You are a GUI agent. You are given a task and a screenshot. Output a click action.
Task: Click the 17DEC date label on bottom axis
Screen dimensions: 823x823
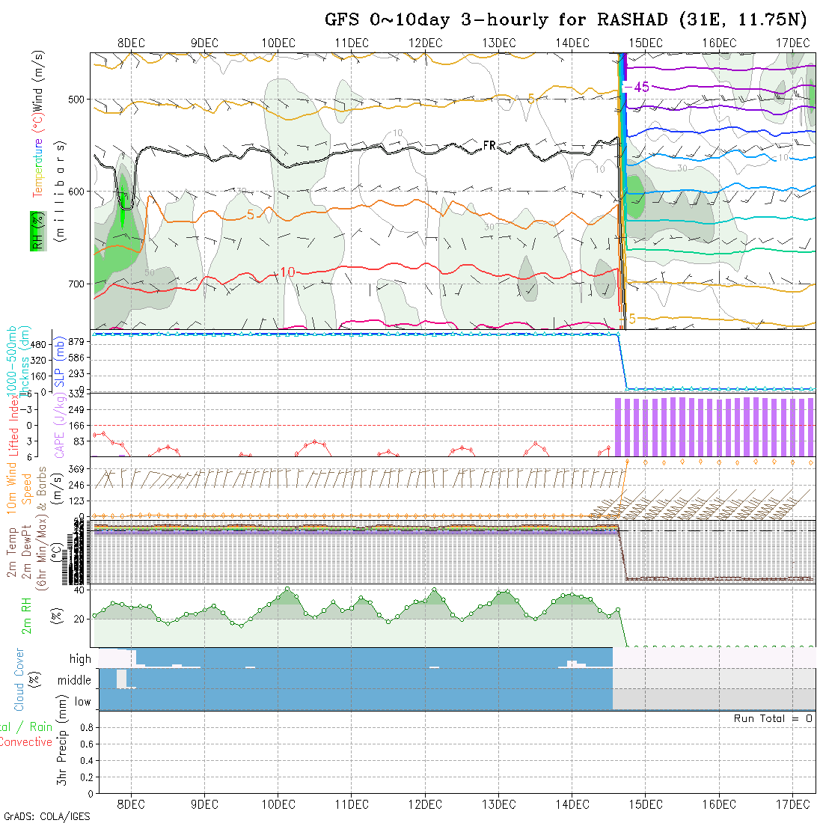click(792, 804)
